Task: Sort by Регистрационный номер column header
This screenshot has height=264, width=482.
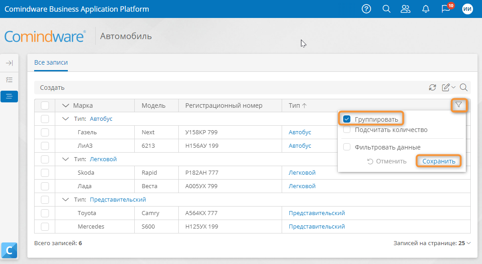Action: [224, 106]
